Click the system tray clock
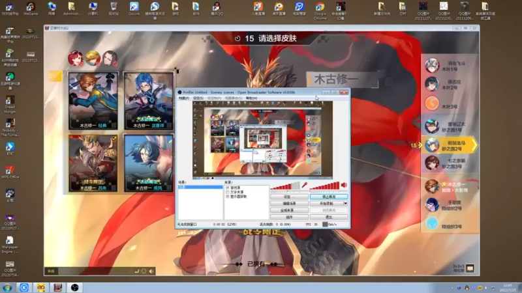The height and width of the screenshot is (293, 522). coord(508,288)
